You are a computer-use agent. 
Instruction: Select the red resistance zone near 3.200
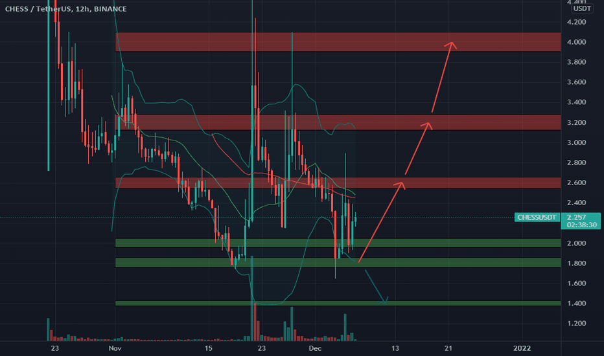pyautogui.click(x=338, y=122)
